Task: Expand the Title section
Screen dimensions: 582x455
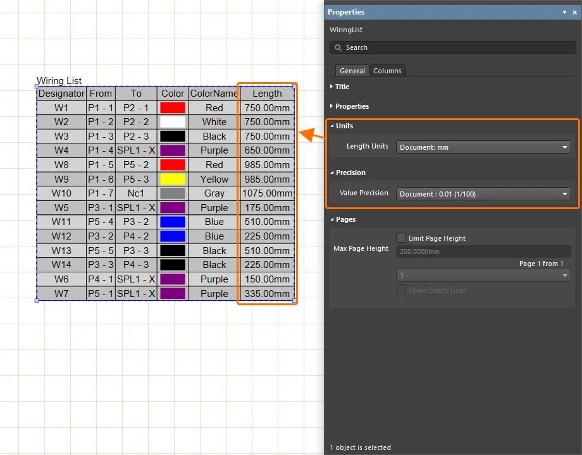Action: click(342, 87)
